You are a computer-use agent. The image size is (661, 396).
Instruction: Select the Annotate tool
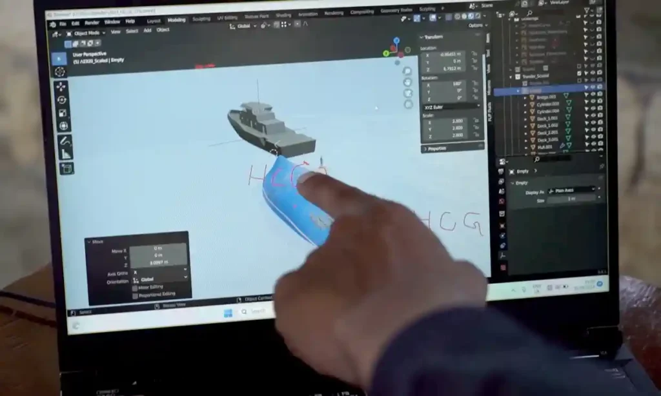point(65,141)
